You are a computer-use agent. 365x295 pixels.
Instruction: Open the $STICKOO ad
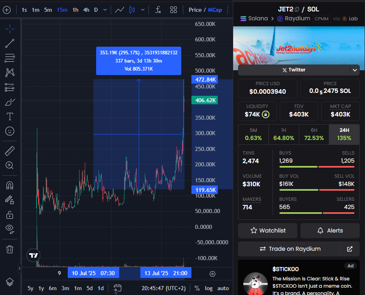299,278
